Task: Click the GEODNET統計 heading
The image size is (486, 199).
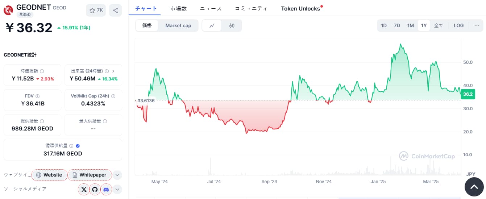Action: click(20, 55)
